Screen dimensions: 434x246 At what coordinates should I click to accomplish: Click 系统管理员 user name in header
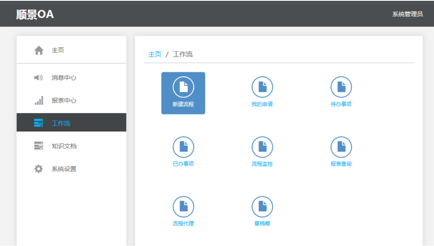click(x=407, y=14)
